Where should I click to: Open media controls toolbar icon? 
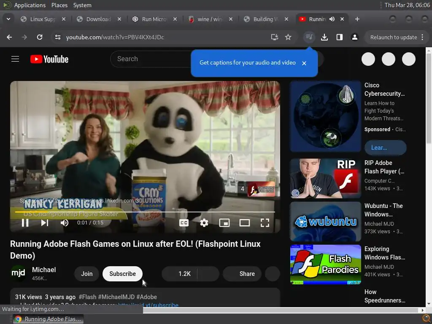click(x=309, y=37)
